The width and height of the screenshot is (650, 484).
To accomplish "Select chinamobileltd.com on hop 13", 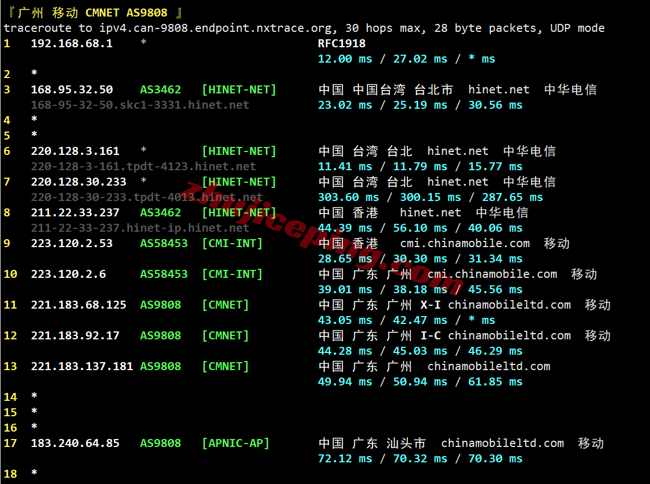I will (x=489, y=366).
